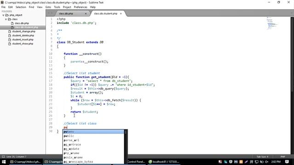Open the Goto menu

[x=48, y=7]
